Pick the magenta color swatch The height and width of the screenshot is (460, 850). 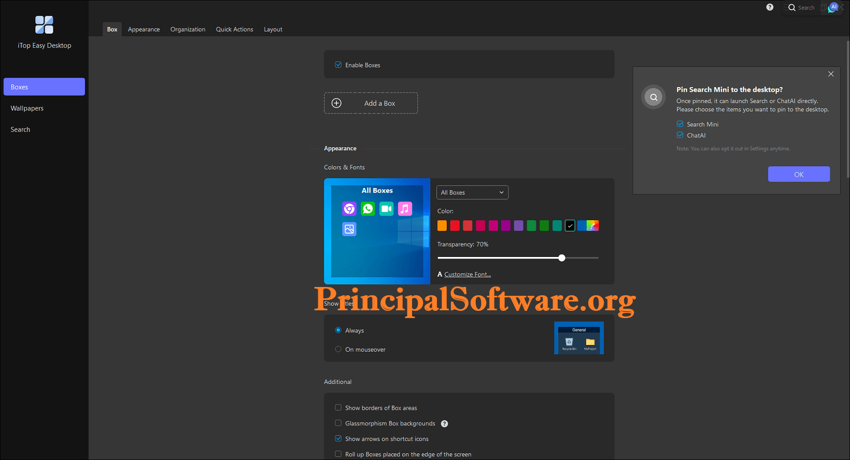coord(493,225)
